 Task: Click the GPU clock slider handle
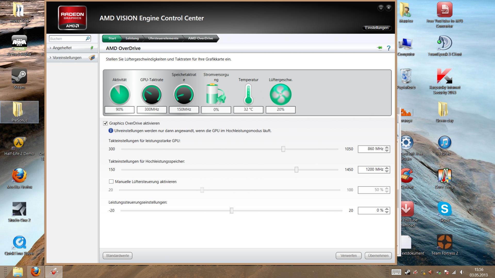click(x=283, y=149)
